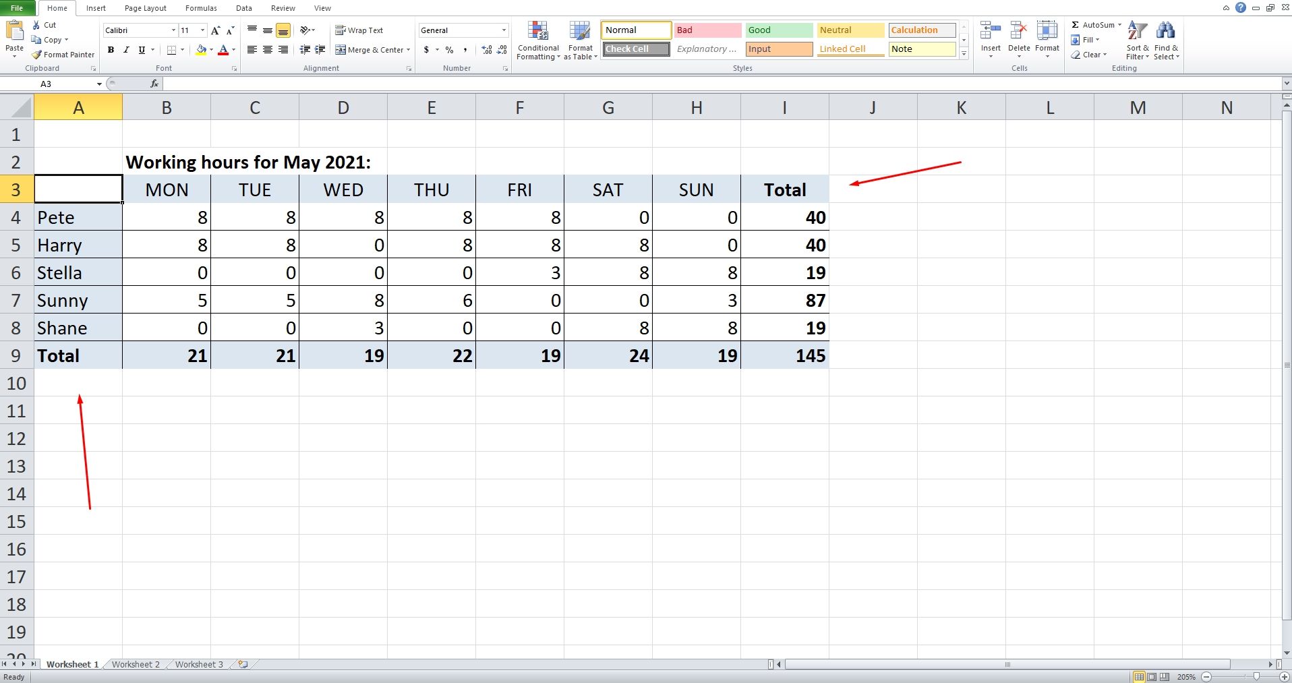Click the Sort & Filter icon
This screenshot has height=683, width=1292.
coord(1138,31)
